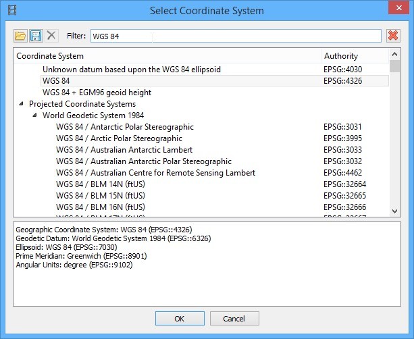Click EPSG::4462 authority cell

click(x=342, y=173)
